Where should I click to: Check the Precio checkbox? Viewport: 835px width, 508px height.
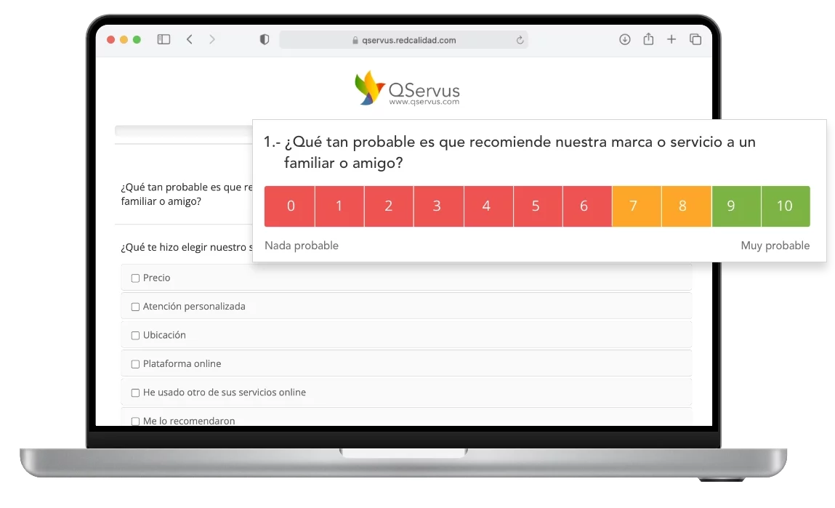[x=135, y=278]
